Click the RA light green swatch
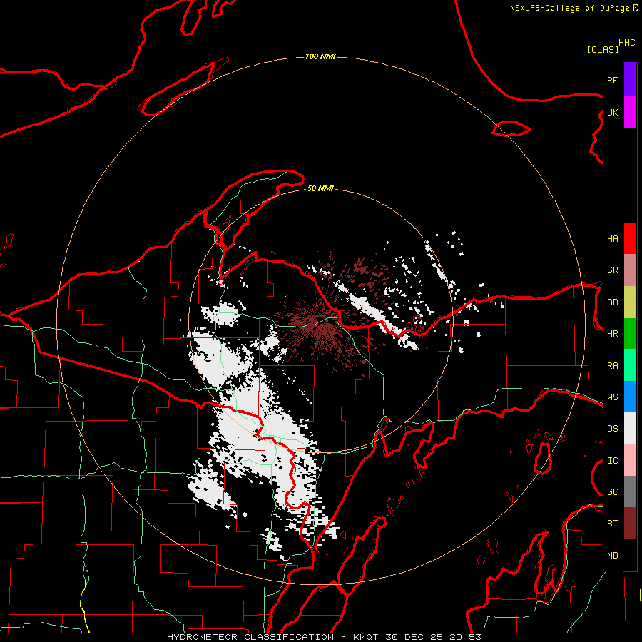Image resolution: width=642 pixels, height=642 pixels. click(630, 365)
